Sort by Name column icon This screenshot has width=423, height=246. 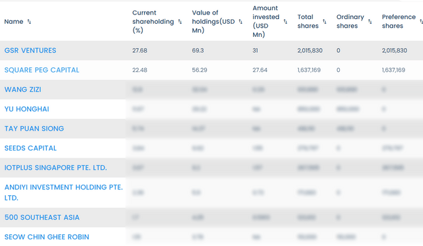point(29,22)
